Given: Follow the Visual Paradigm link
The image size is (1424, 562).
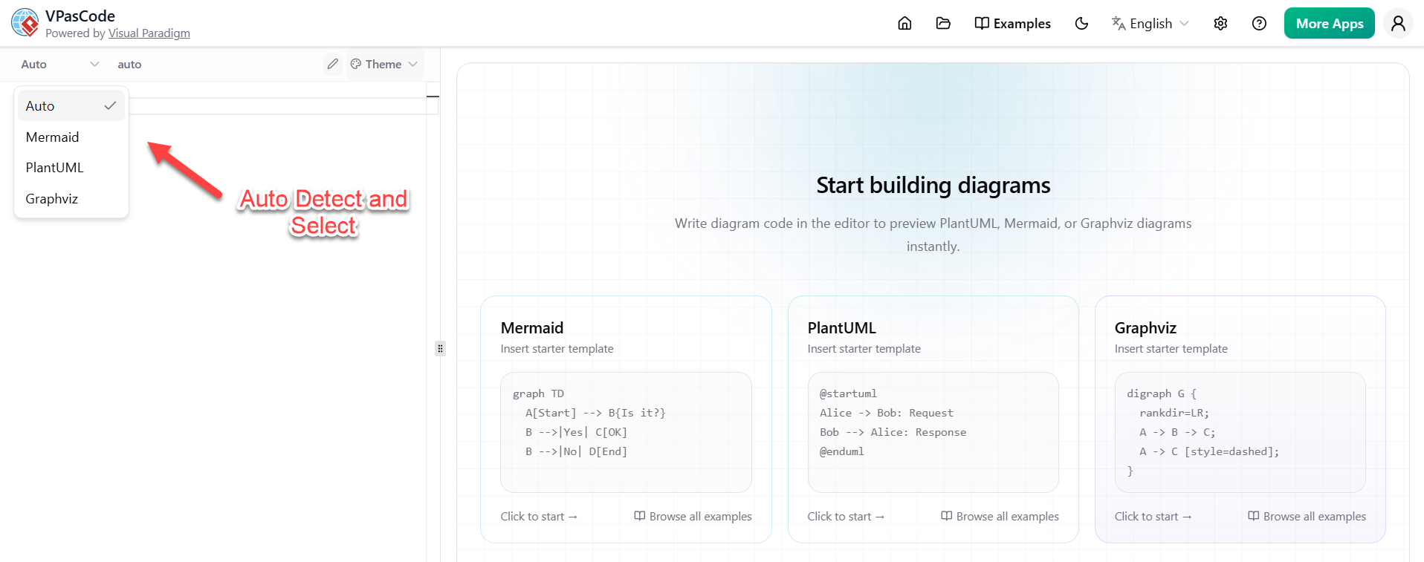Looking at the screenshot, I should point(149,33).
